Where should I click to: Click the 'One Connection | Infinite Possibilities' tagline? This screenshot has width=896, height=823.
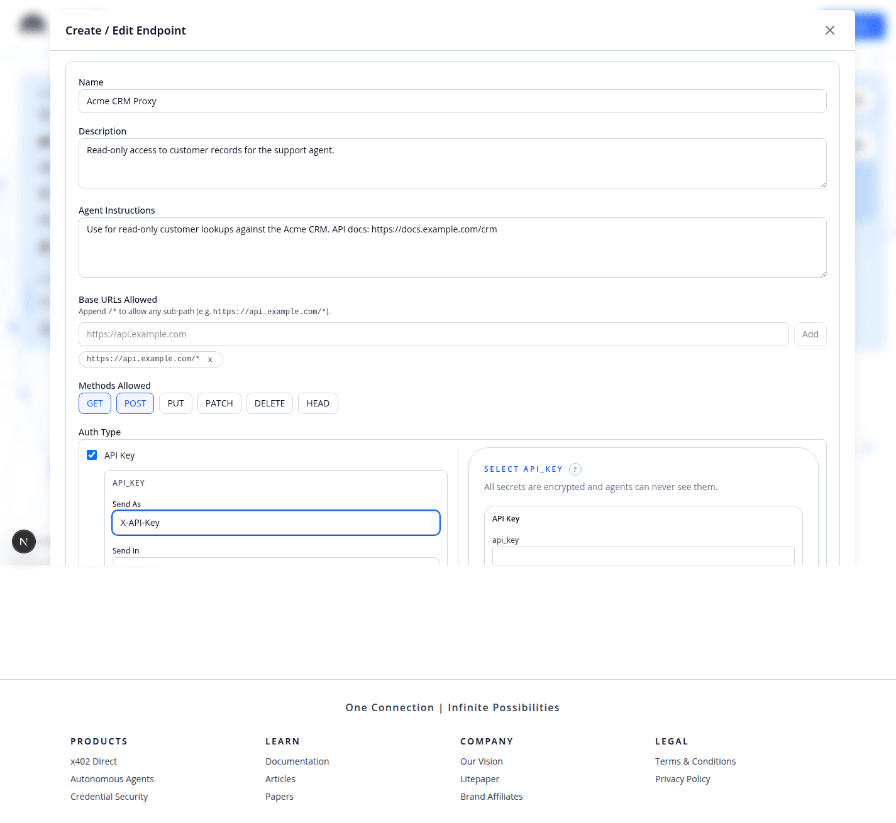tap(452, 707)
